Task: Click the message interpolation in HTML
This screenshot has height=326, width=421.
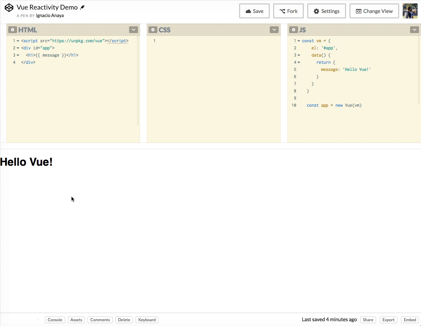Action: click(51, 55)
